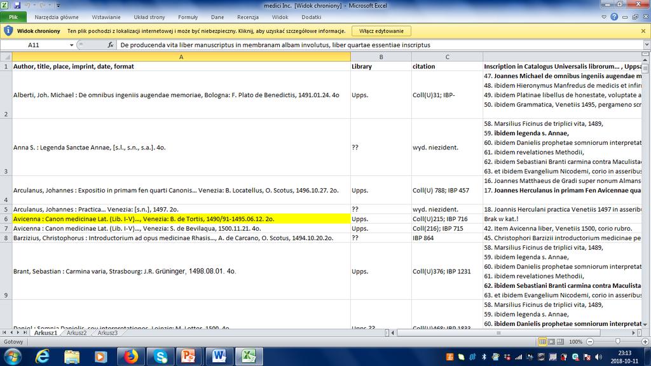Click the Library header cell
The height and width of the screenshot is (366, 651).
(381, 66)
